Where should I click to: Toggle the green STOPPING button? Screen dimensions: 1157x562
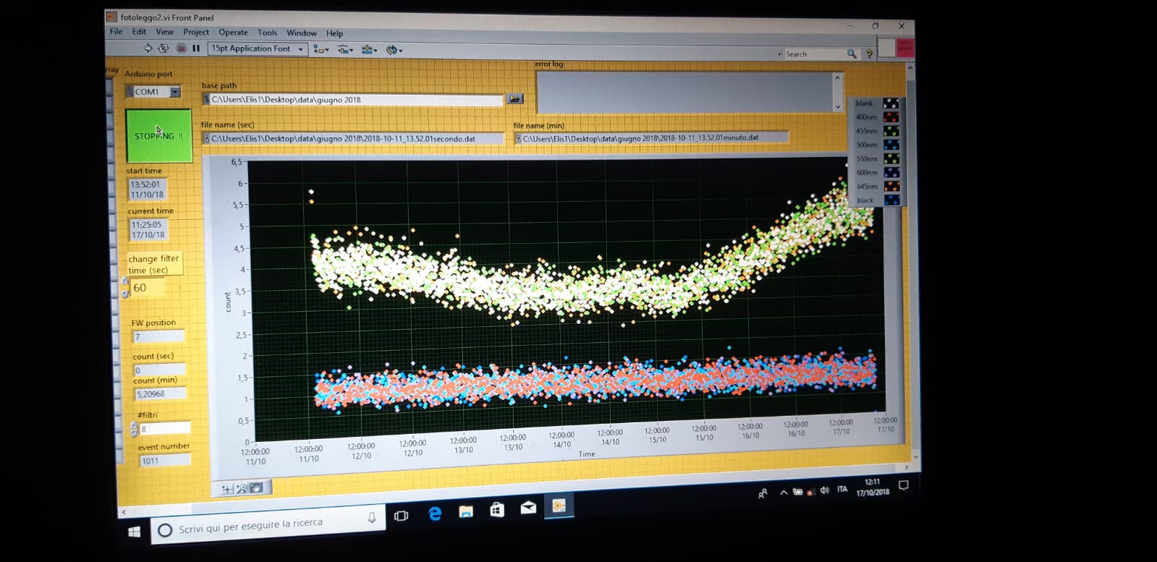tap(159, 136)
